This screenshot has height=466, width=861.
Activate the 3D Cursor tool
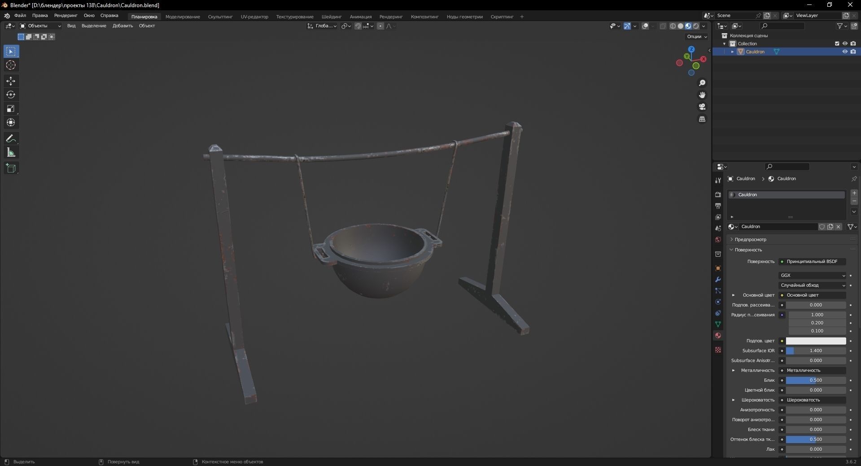pos(11,65)
